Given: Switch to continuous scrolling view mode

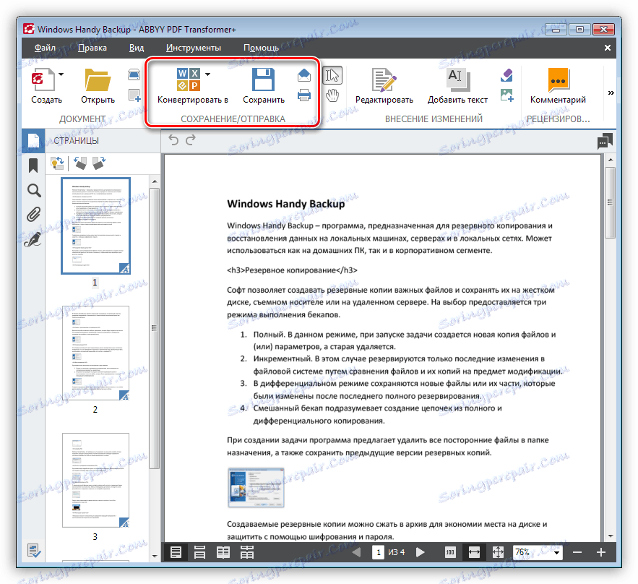Looking at the screenshot, I should click(199, 552).
